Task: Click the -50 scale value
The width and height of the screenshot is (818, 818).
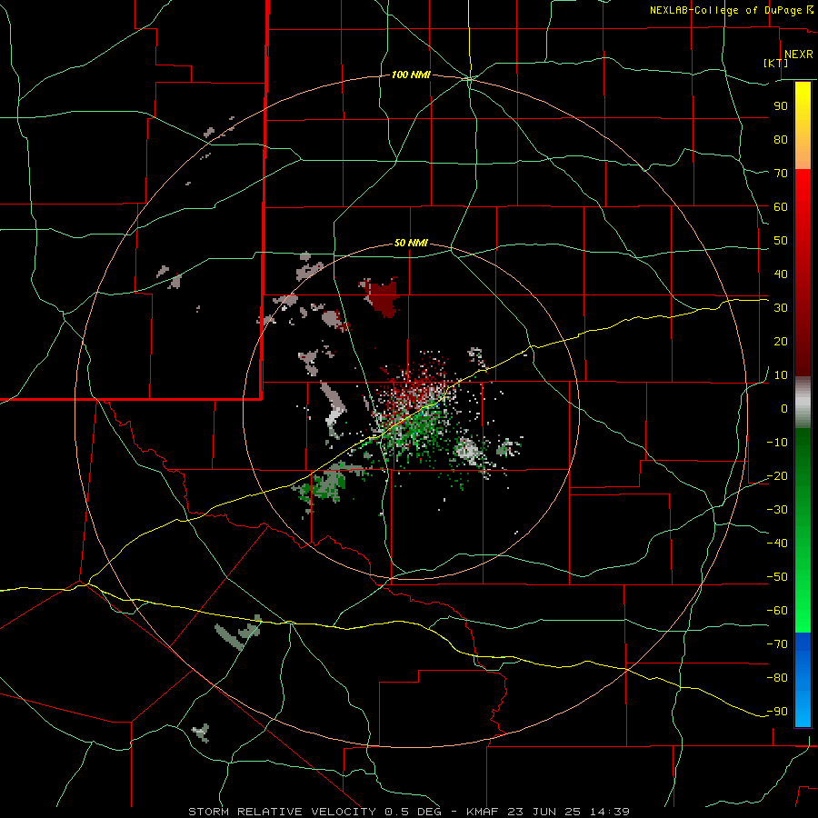Action: click(777, 577)
